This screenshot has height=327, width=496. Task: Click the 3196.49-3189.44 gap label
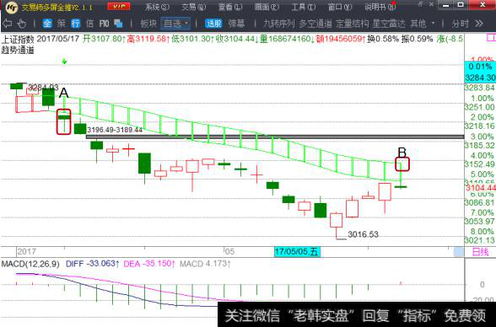pyautogui.click(x=115, y=130)
